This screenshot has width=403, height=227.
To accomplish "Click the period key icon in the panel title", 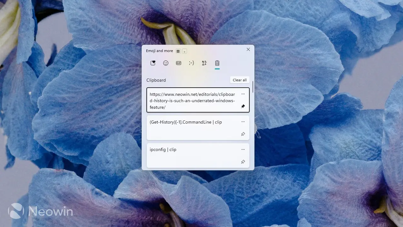I will (184, 51).
